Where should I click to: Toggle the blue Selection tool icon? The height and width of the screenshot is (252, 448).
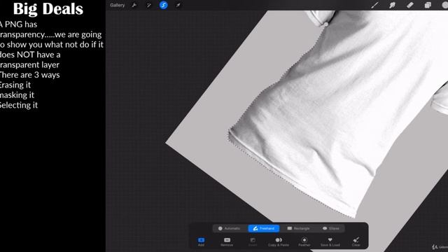[x=163, y=5]
